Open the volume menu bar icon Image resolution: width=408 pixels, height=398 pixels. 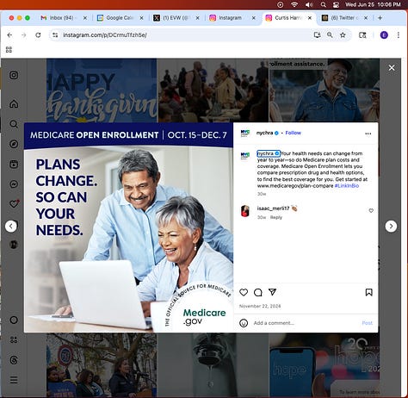(x=309, y=4)
